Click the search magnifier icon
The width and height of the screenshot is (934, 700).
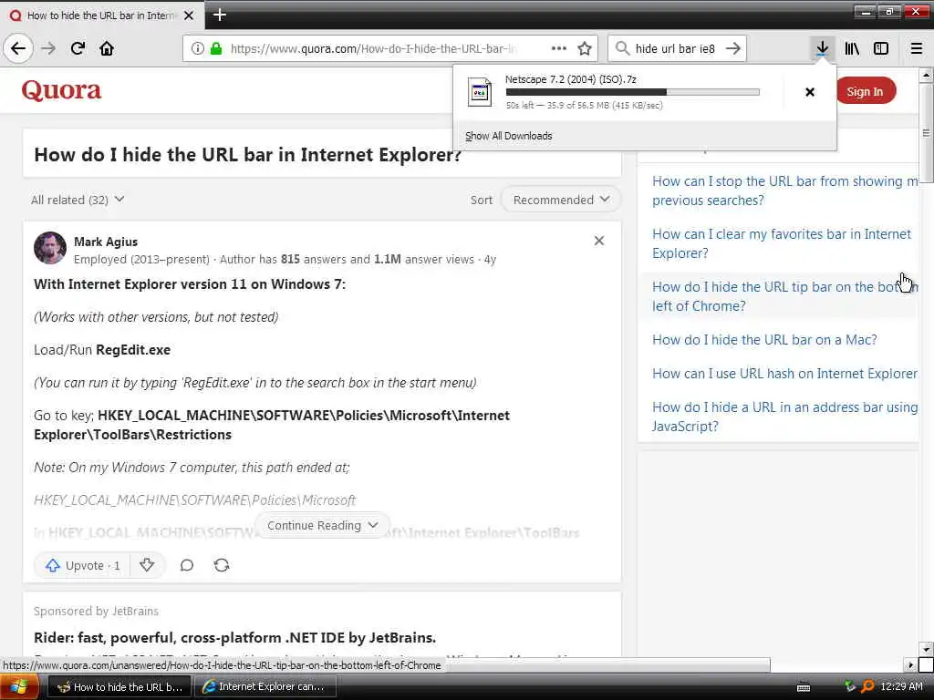[x=622, y=48]
